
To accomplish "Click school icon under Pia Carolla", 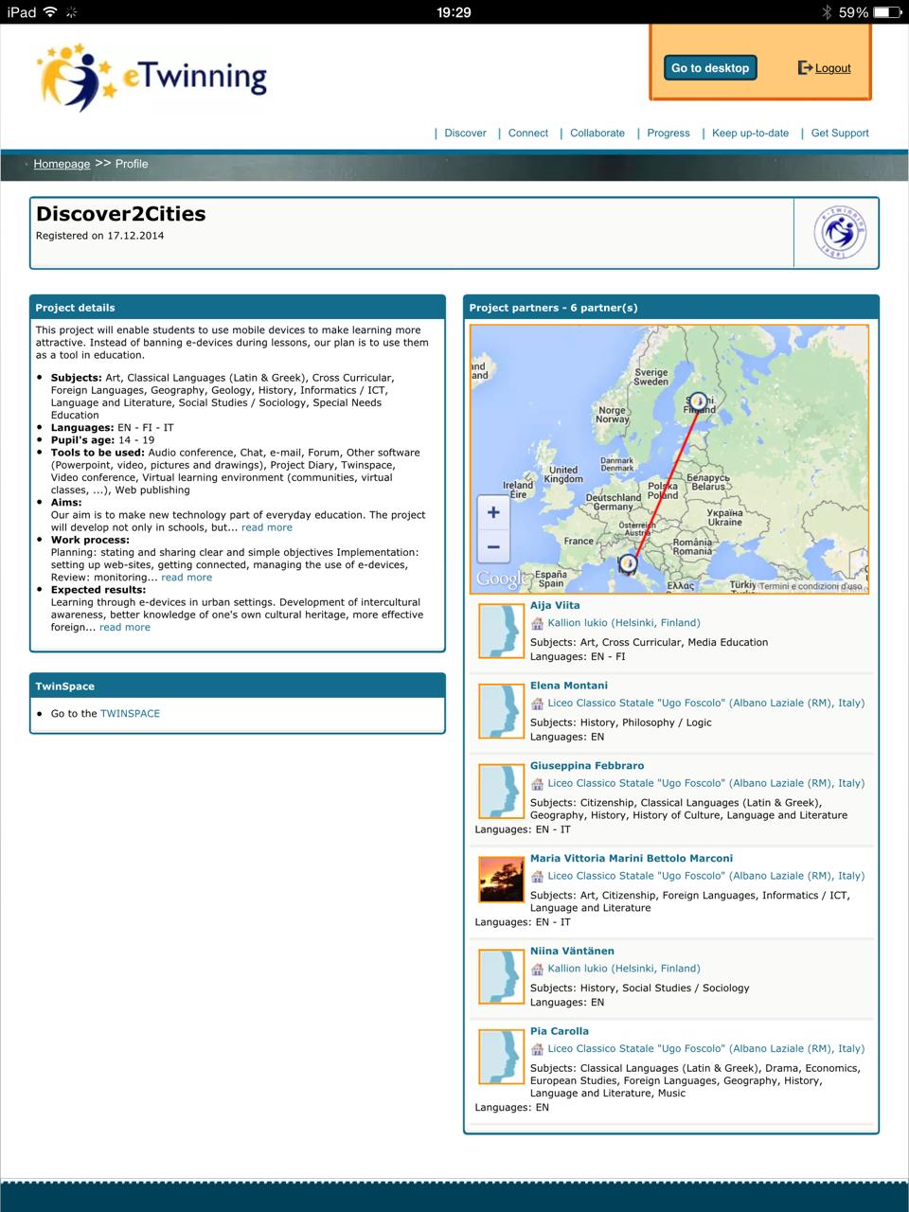I will 537,1049.
